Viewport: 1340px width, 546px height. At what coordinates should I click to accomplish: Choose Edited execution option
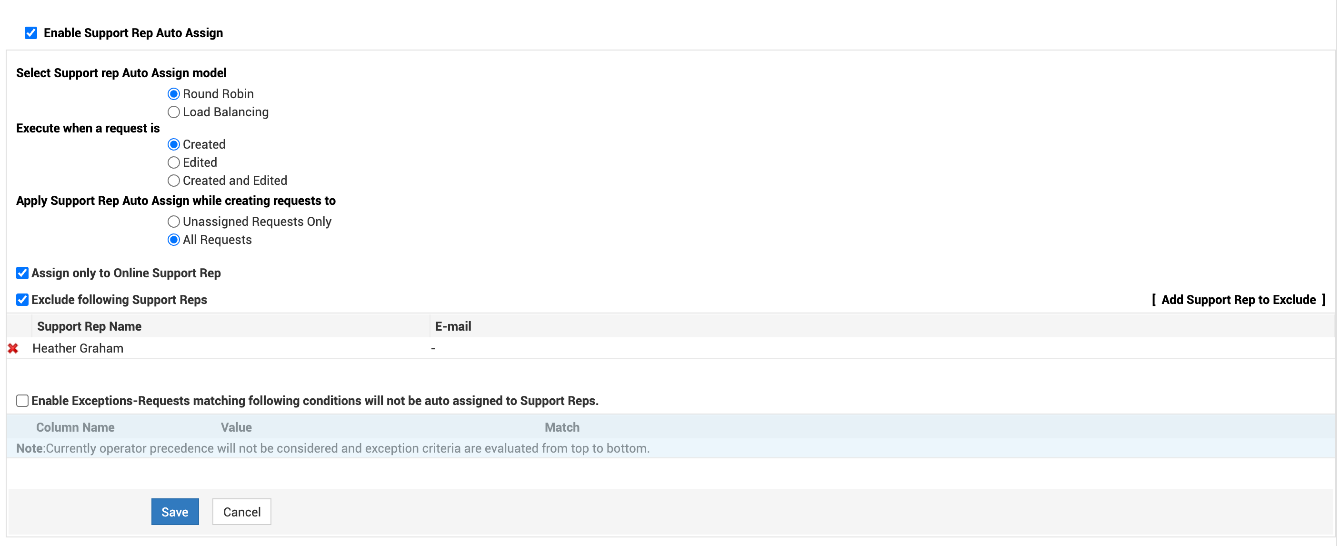[x=174, y=162]
